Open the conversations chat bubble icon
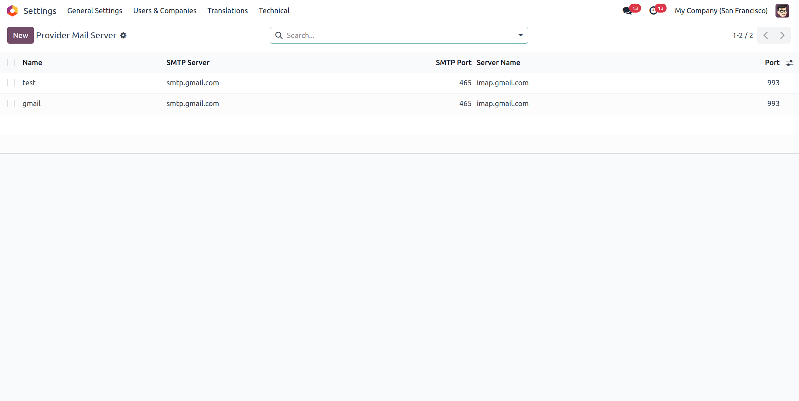Screen dimensions: 799x401 pyautogui.click(x=627, y=11)
